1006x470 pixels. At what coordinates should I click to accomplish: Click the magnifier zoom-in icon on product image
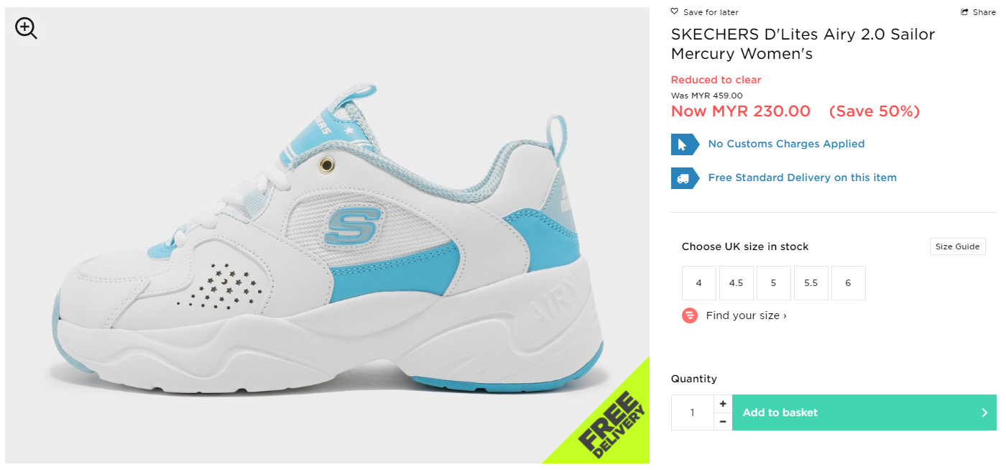26,28
